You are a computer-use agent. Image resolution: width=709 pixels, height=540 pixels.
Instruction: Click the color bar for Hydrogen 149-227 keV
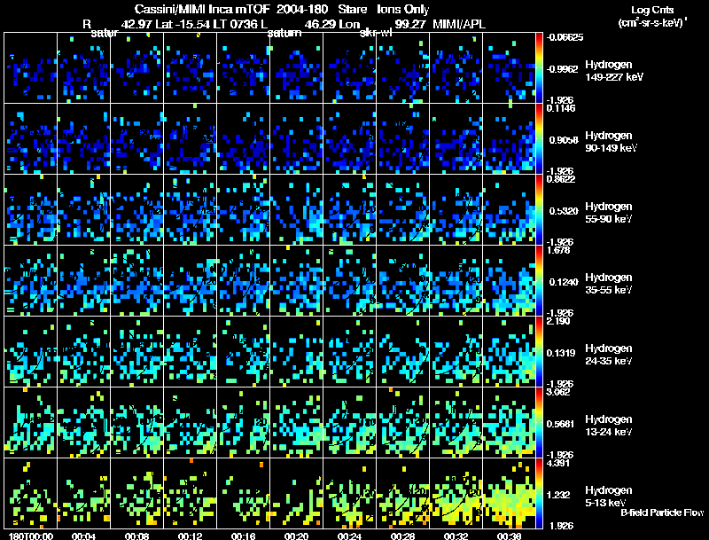point(541,67)
